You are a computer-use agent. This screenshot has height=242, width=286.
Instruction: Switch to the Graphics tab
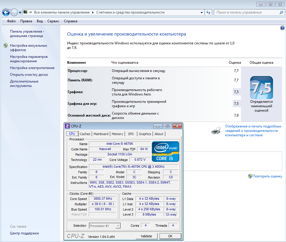[x=145, y=134]
